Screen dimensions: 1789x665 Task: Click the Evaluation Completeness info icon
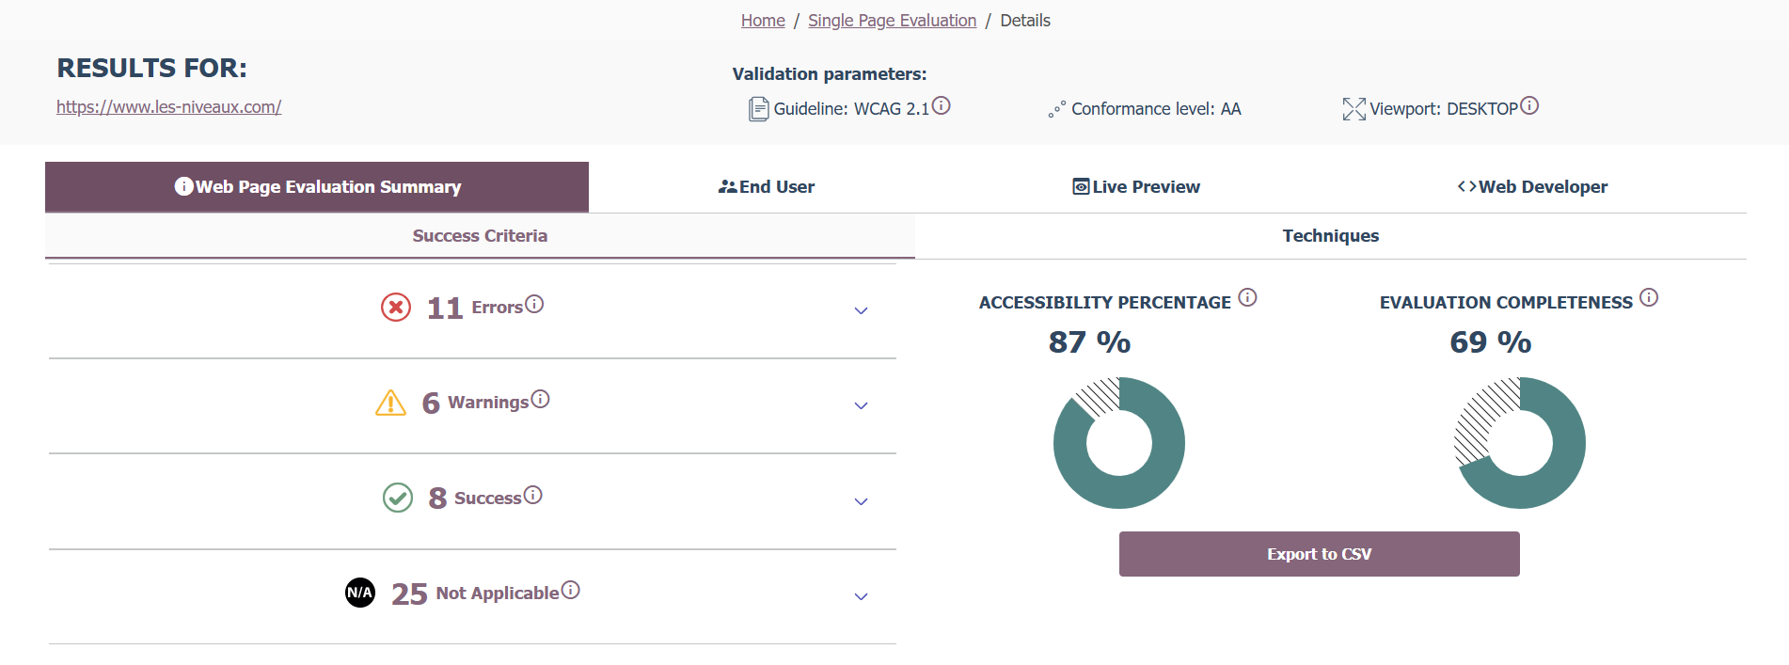click(1649, 298)
